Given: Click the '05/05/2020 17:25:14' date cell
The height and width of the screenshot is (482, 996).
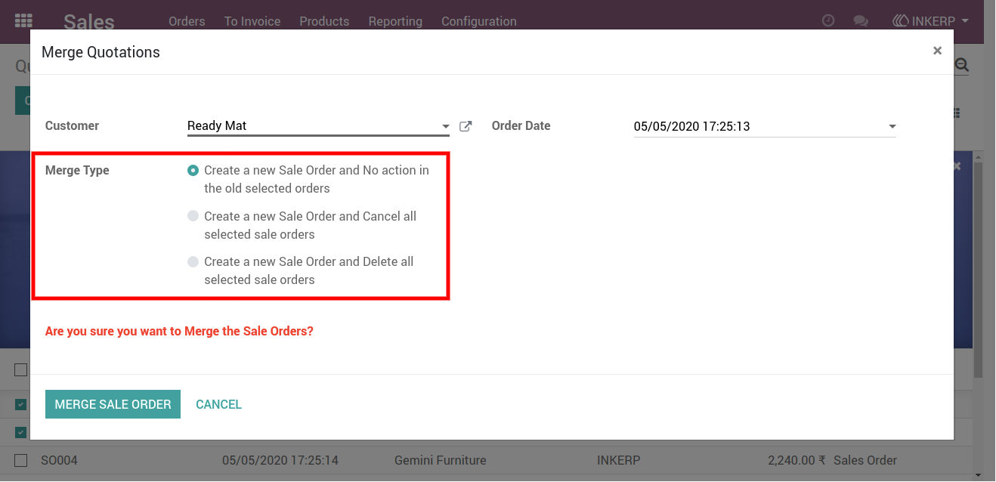Looking at the screenshot, I should (280, 460).
